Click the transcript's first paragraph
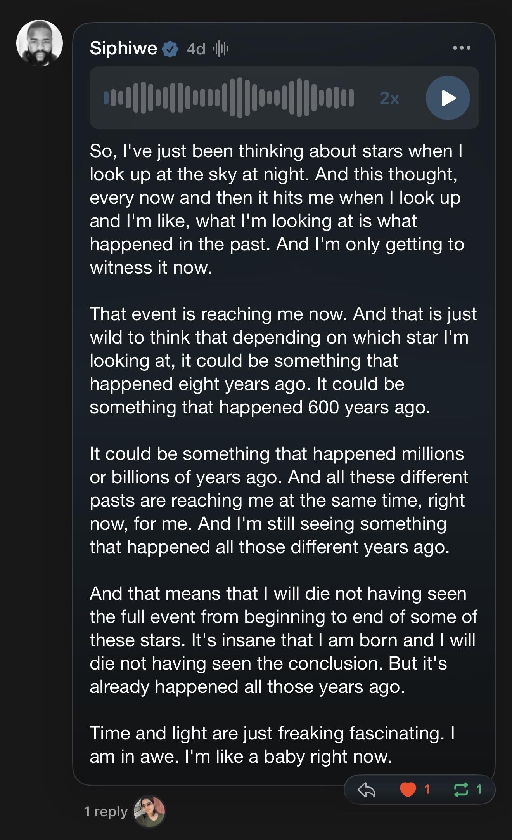 tap(276, 209)
